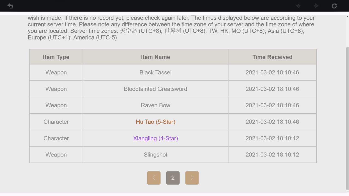Click the Raven Bow item name

(155, 105)
